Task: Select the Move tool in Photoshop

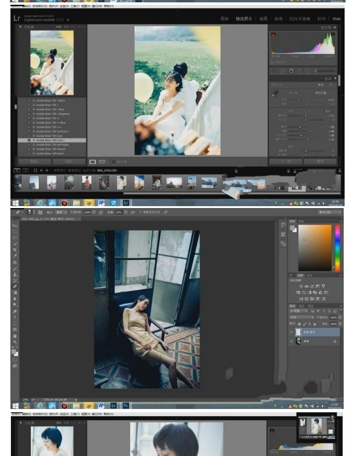Action: point(15,225)
